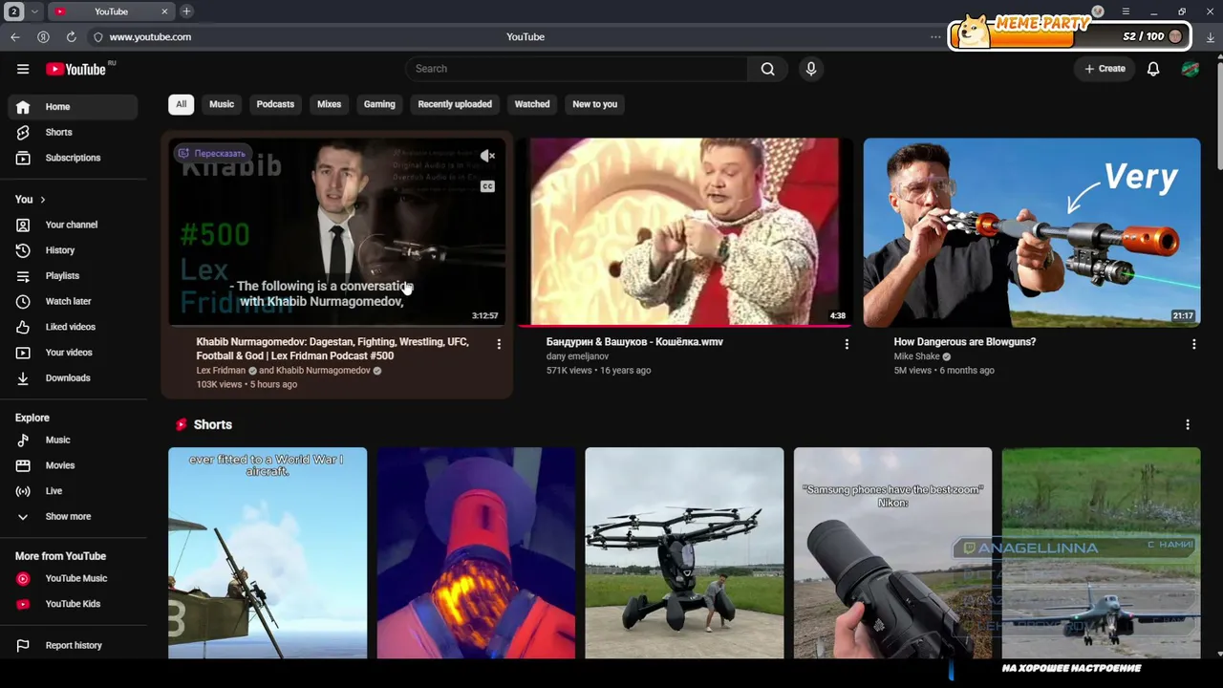This screenshot has height=688, width=1223.
Task: Open YouTube Music link
Action: [73, 578]
